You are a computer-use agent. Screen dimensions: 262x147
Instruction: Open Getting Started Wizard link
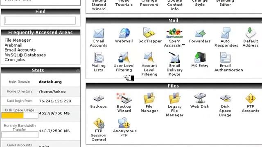99,4
